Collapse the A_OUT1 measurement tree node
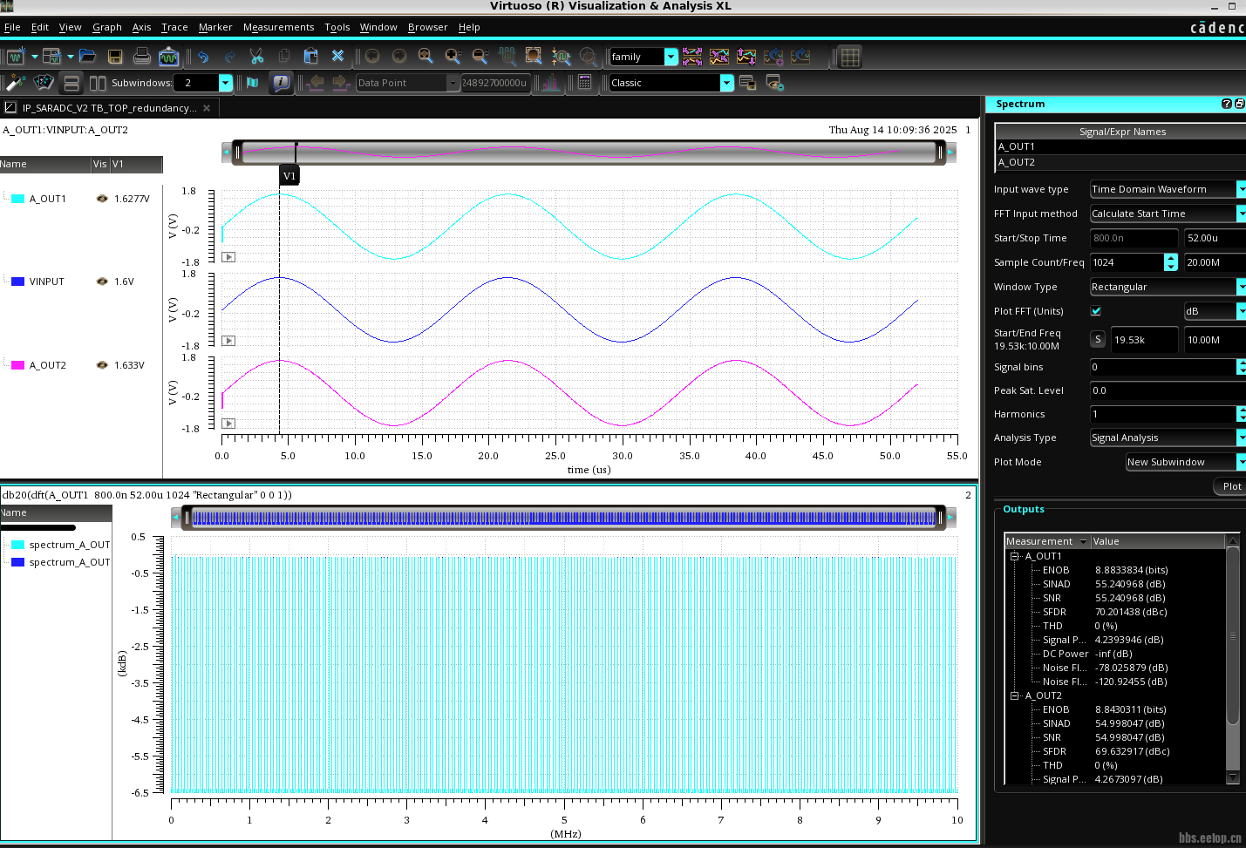 pyautogui.click(x=1014, y=556)
